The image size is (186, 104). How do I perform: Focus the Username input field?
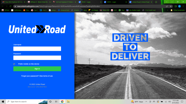pyautogui.click(x=37, y=49)
